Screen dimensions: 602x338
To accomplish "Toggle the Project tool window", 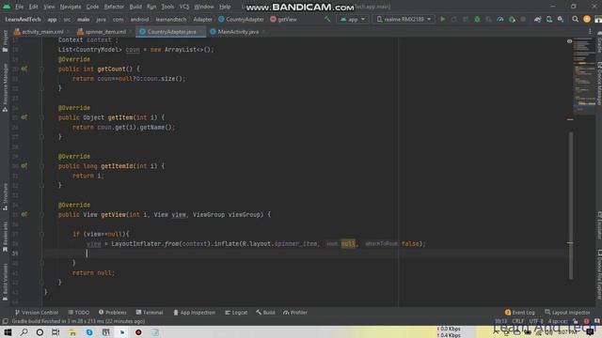I will click(x=5, y=41).
